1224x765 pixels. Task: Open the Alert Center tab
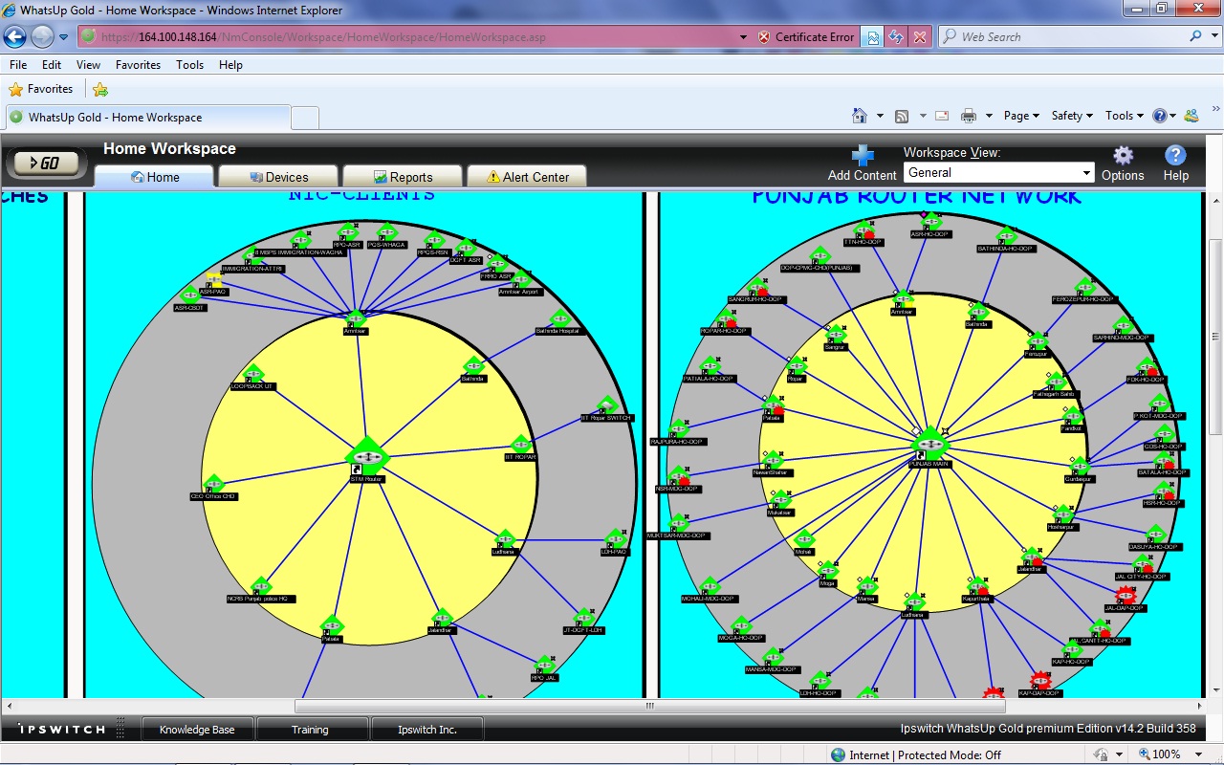coord(526,177)
